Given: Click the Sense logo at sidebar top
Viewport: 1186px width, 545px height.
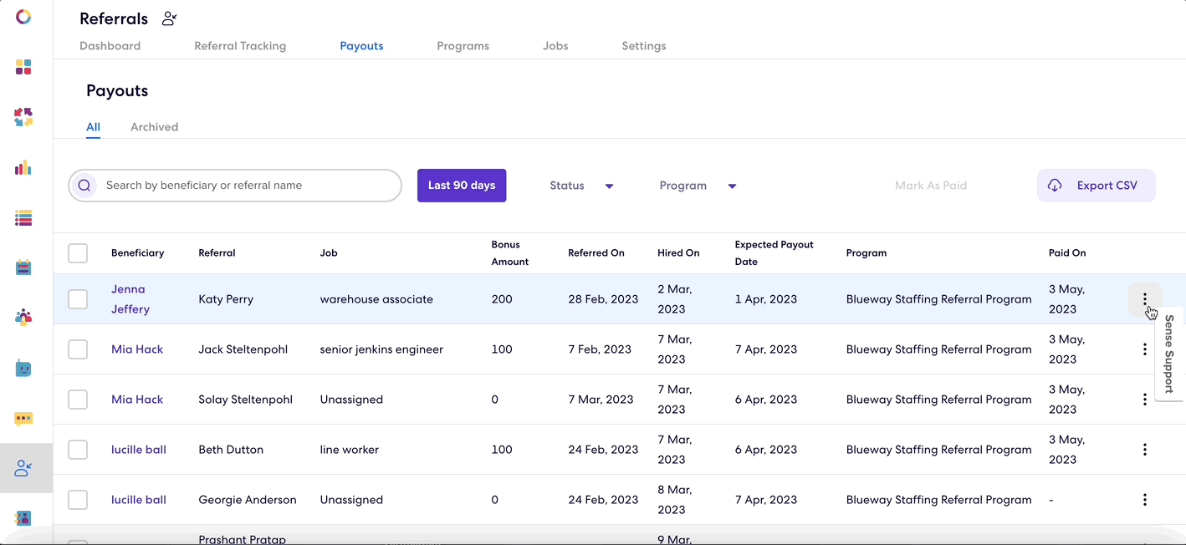Looking at the screenshot, I should [23, 17].
